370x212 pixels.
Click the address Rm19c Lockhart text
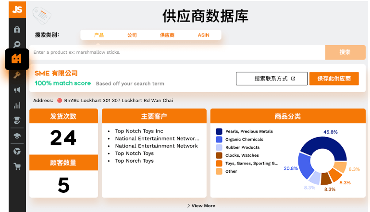[x=119, y=101]
